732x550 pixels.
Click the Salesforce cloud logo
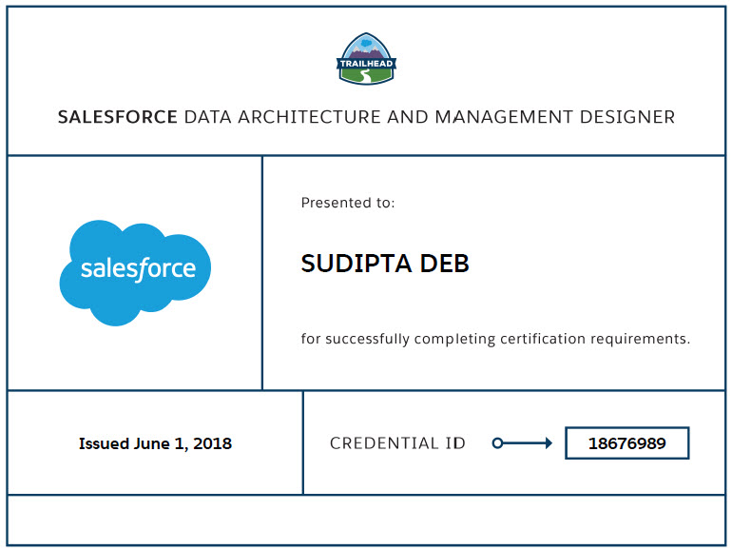(x=134, y=272)
